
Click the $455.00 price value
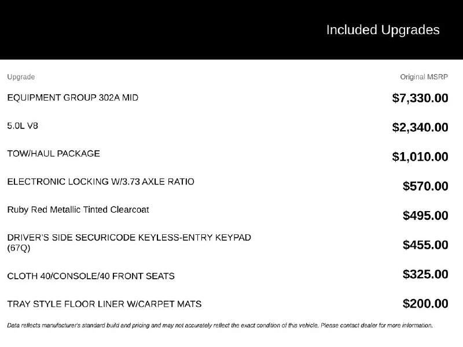click(425, 245)
